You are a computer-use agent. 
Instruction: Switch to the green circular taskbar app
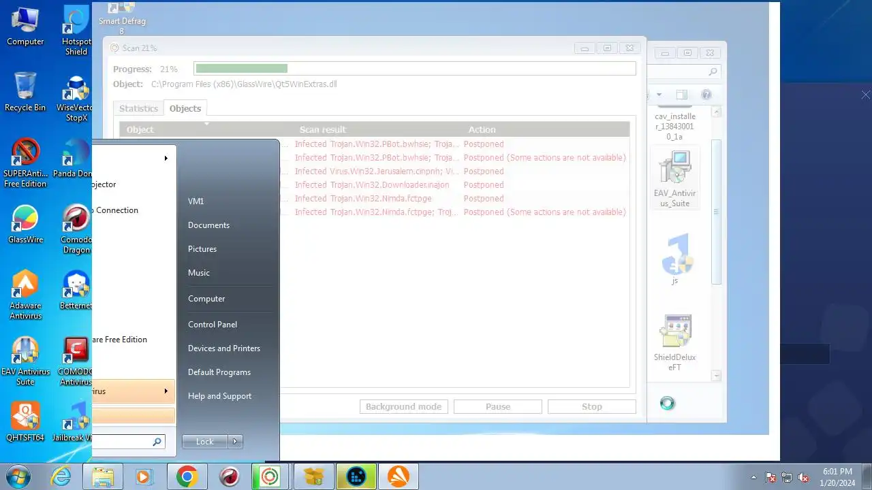tap(270, 476)
